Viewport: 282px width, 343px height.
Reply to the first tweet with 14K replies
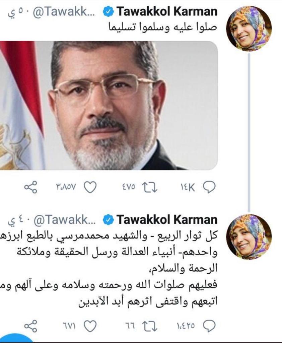click(x=209, y=187)
